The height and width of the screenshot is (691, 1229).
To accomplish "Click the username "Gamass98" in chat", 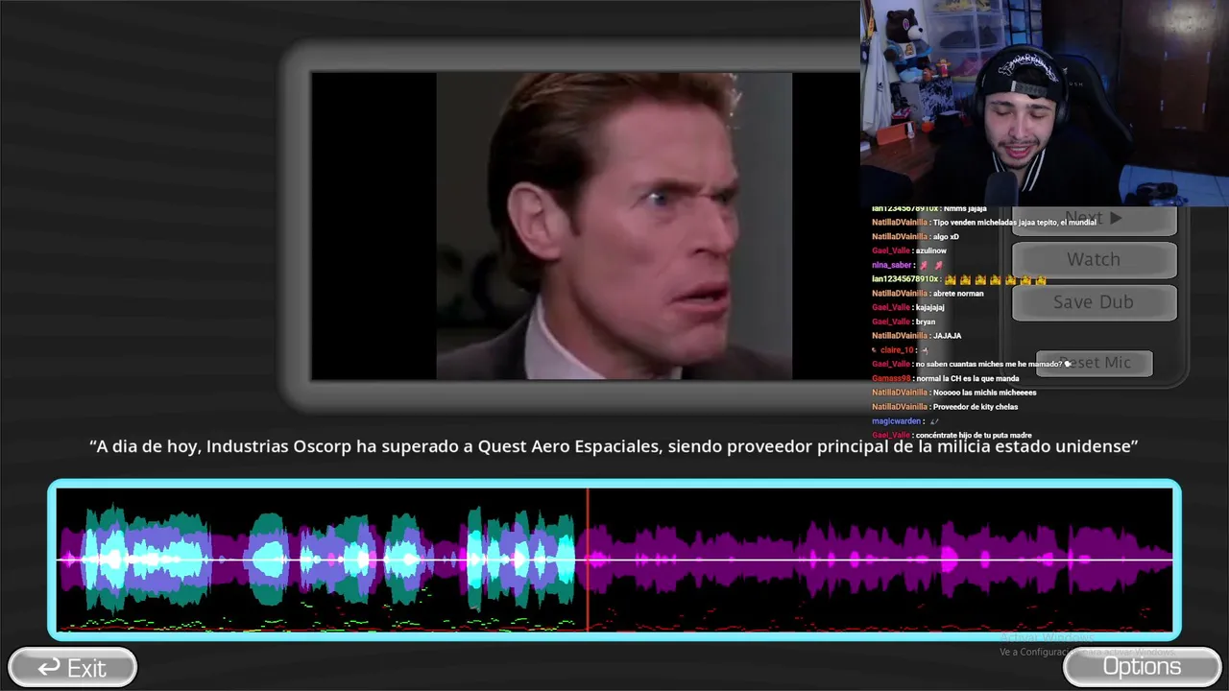I will (891, 379).
